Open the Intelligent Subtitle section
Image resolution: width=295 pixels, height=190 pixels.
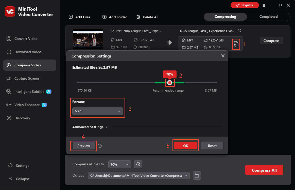pyautogui.click(x=30, y=92)
